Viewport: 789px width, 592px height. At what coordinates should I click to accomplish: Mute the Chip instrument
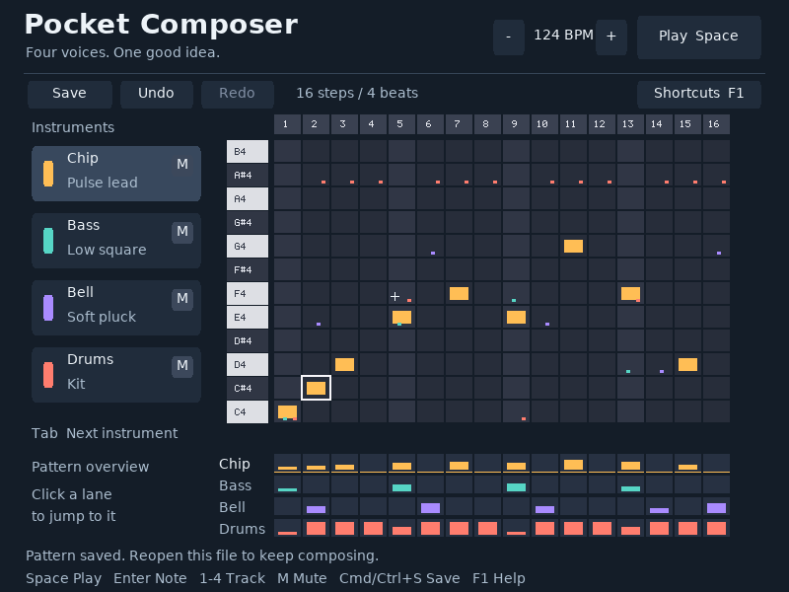click(182, 164)
